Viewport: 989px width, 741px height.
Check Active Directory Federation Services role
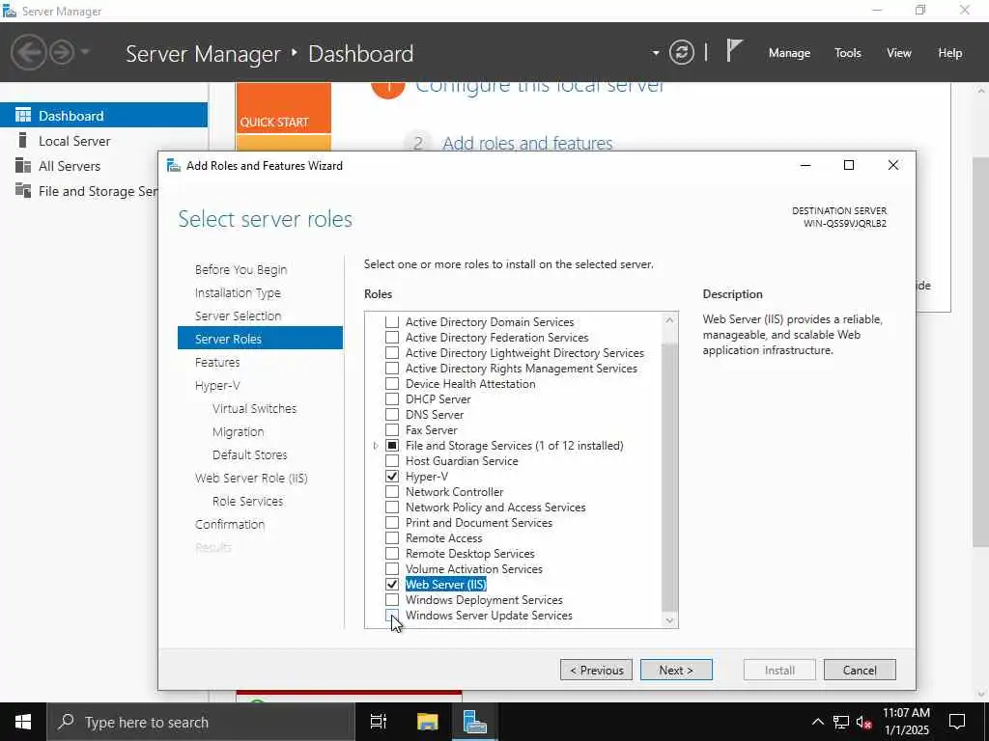click(x=392, y=338)
